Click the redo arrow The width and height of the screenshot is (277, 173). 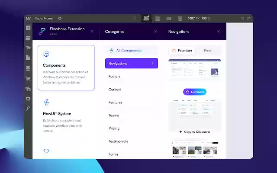pos(249,19)
